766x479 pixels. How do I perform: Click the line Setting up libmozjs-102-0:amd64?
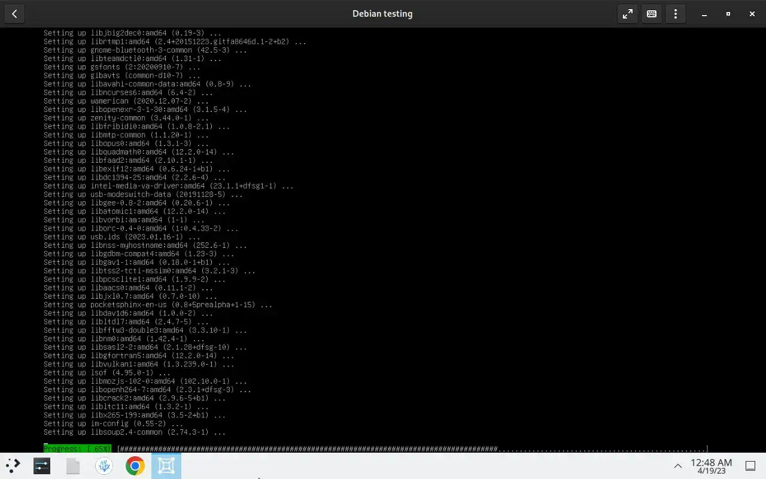(x=145, y=381)
